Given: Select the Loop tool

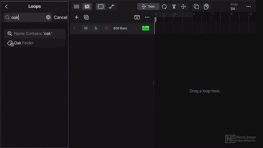Looking at the screenshot, I should pyautogui.click(x=164, y=7).
